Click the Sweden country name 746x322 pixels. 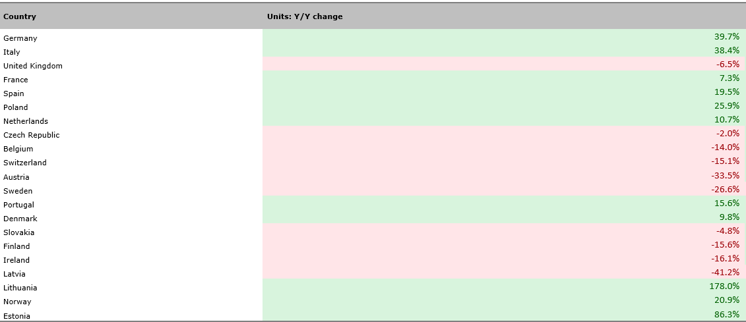[18, 191]
